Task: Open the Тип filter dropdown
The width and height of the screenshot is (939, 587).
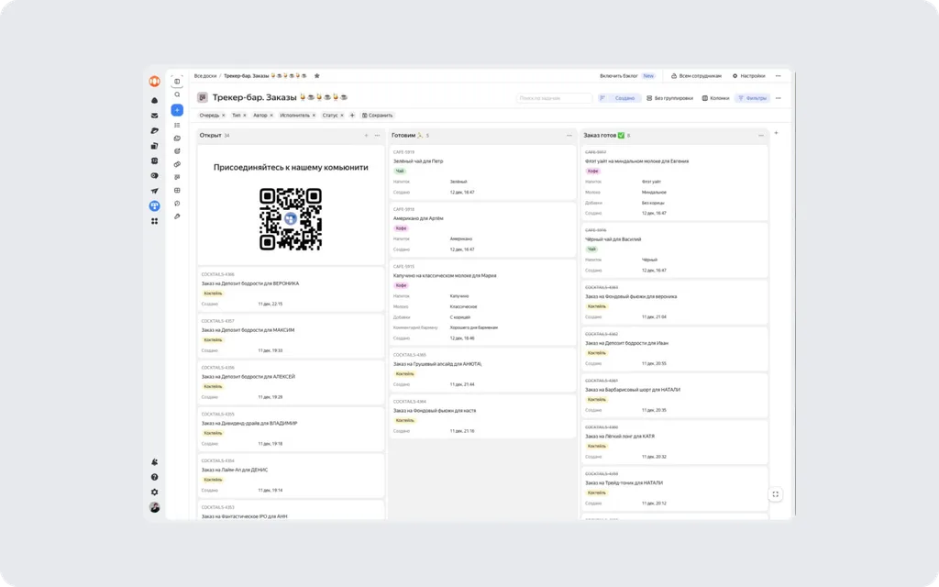Action: (236, 115)
